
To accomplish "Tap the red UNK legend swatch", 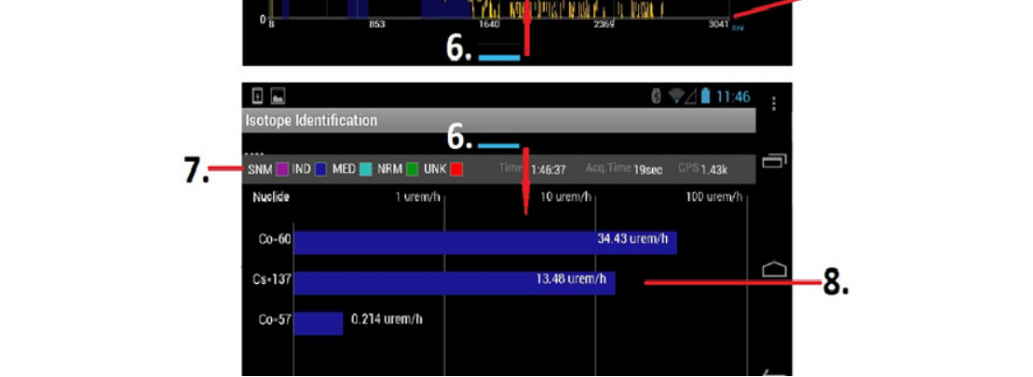I will point(455,169).
